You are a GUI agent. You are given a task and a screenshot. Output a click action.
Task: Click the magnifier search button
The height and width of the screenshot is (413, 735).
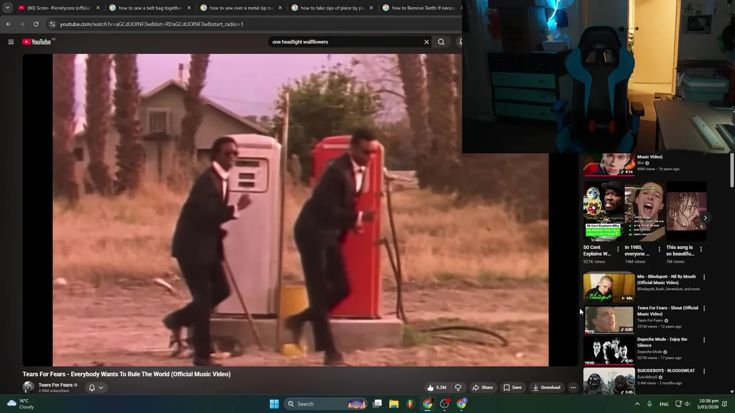[441, 42]
